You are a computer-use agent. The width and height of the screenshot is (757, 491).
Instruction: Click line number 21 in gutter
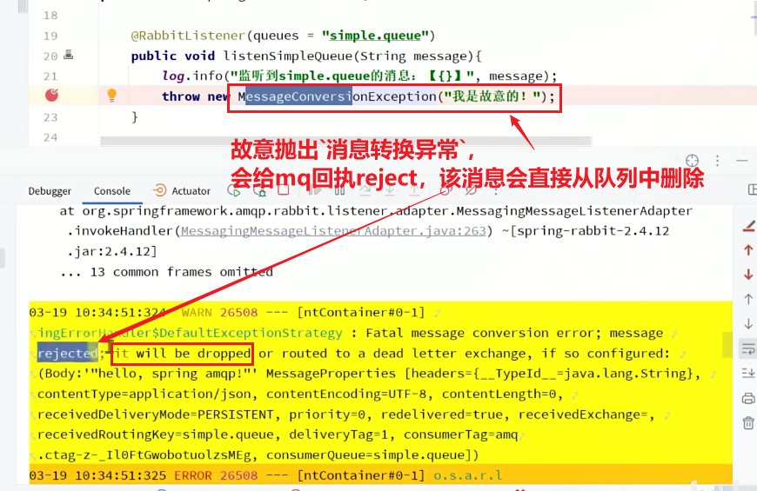pyautogui.click(x=50, y=76)
